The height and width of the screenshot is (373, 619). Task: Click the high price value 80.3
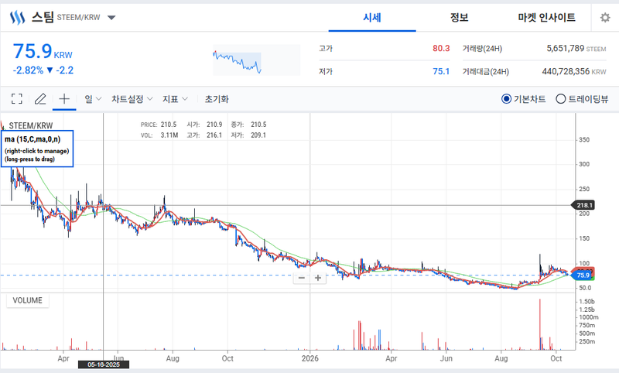(441, 48)
